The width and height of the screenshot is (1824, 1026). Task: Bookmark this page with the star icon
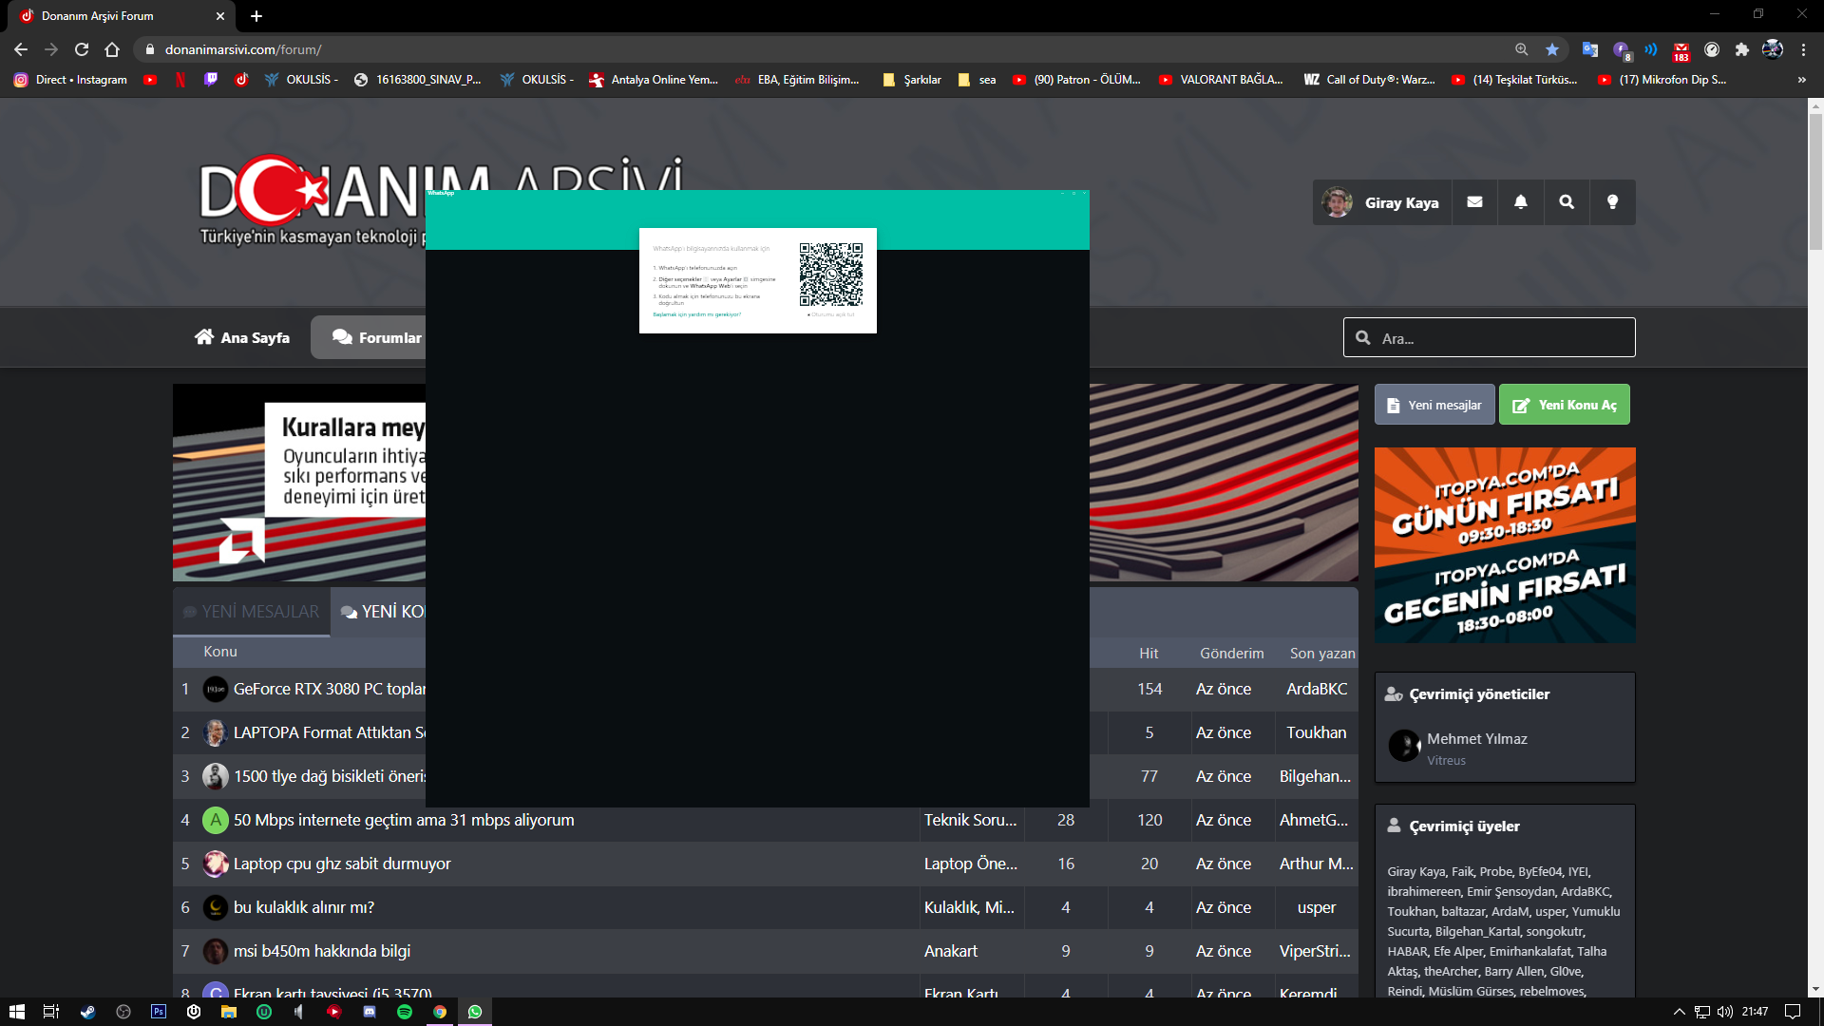click(1552, 49)
